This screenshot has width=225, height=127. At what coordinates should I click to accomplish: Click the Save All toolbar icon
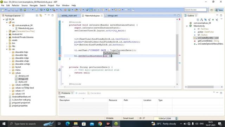click(13, 10)
